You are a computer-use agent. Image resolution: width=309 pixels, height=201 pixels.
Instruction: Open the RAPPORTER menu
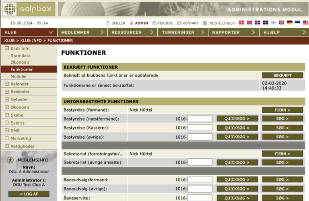233,32
